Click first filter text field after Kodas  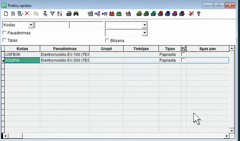click(52, 25)
